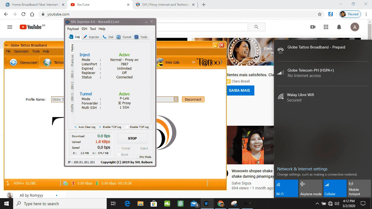This screenshot has width=372, height=209.
Task: Toggle Airplane mode tile
Action: (x=311, y=188)
